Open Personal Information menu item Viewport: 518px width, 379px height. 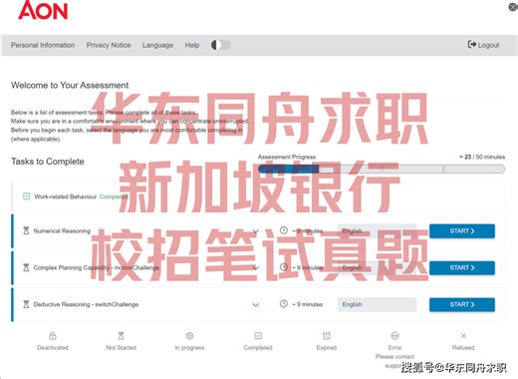tap(43, 45)
